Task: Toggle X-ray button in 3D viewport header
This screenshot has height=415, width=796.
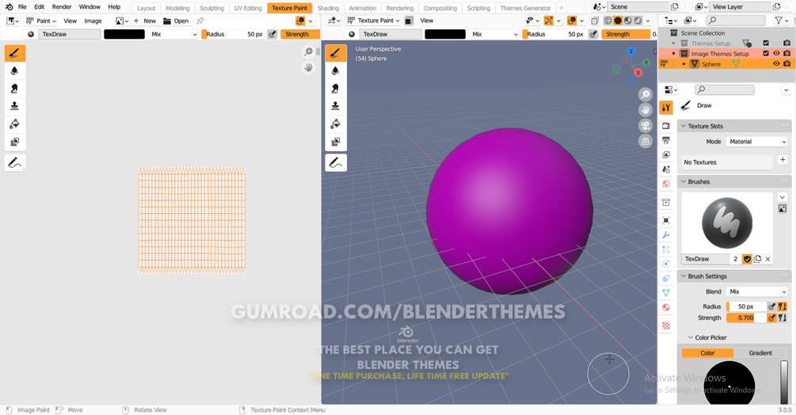Action: pos(595,21)
